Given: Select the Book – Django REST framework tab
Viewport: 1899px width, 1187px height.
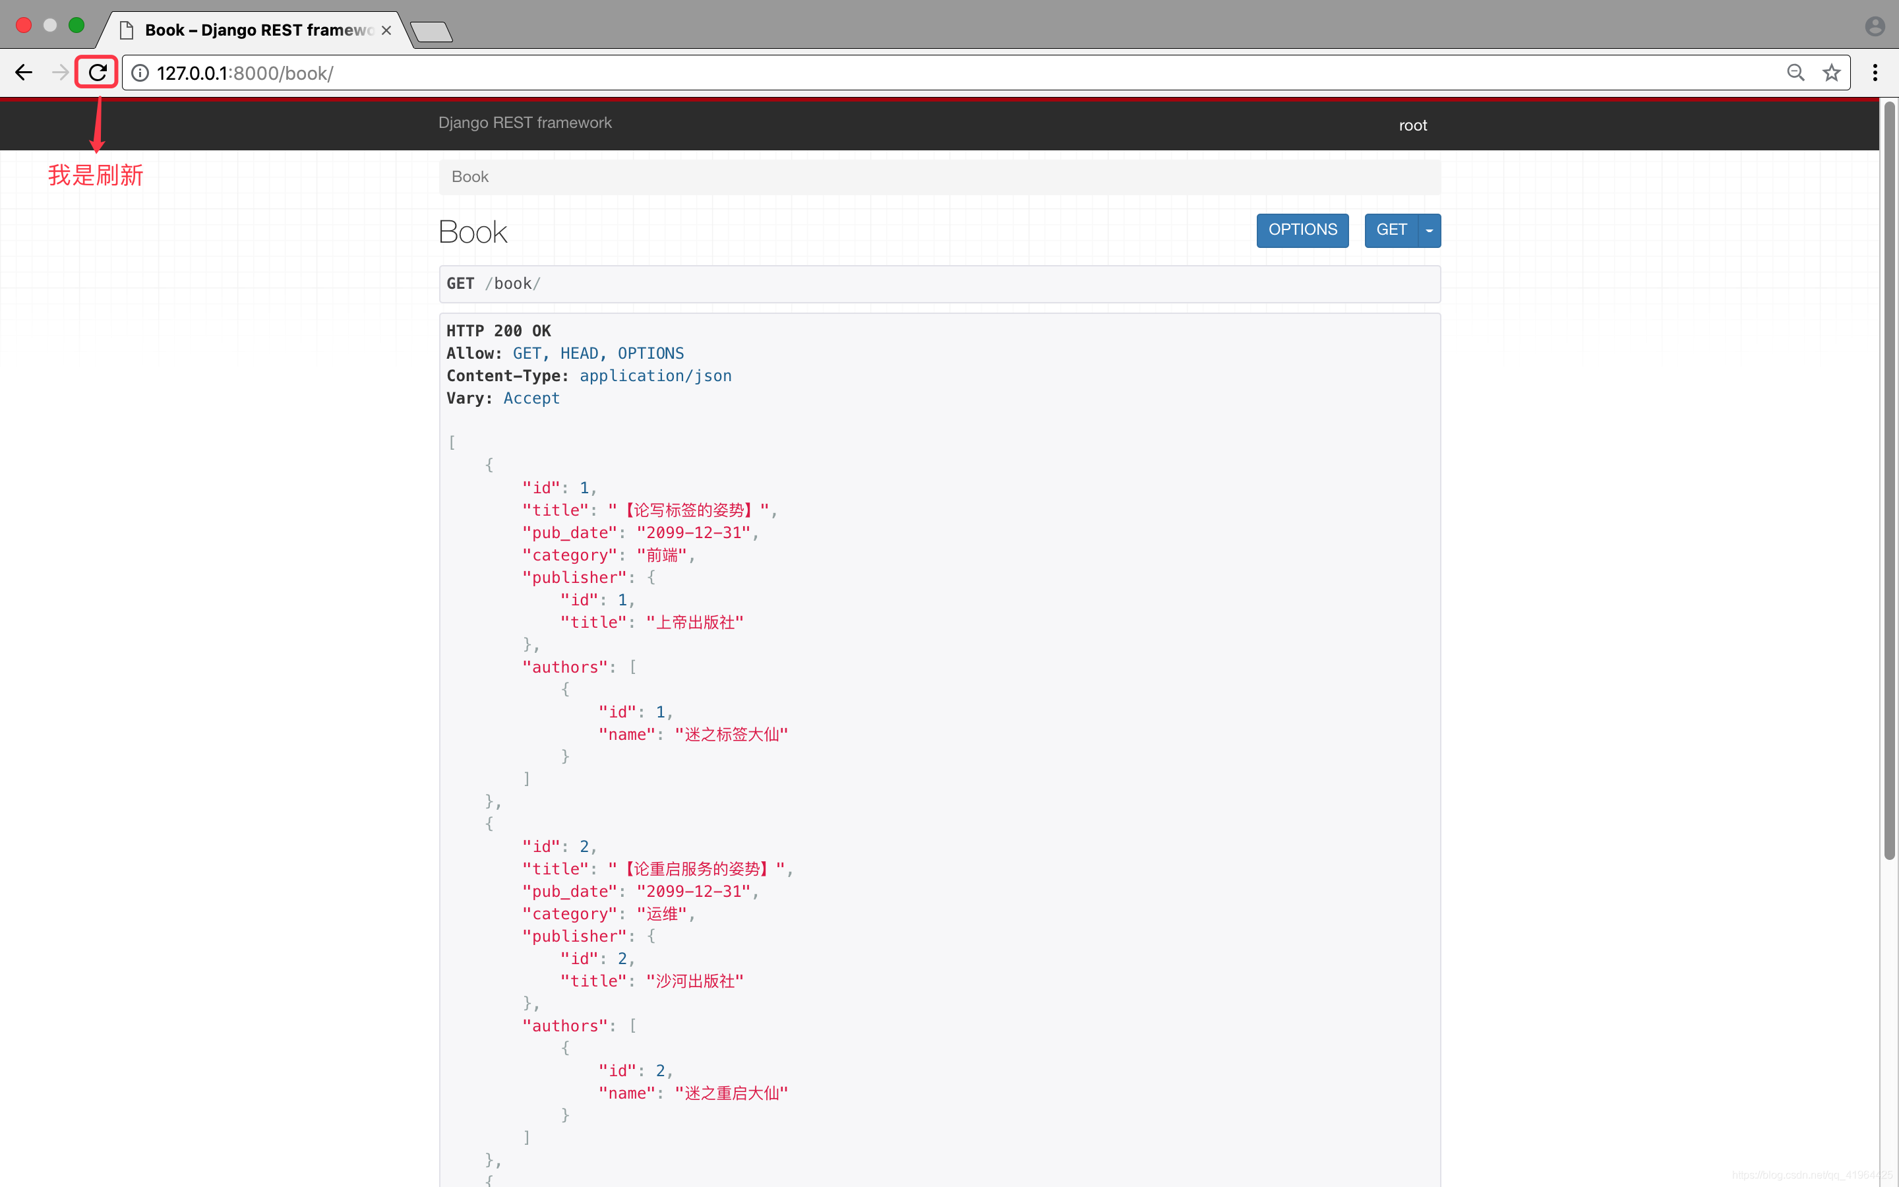Looking at the screenshot, I should click(255, 30).
